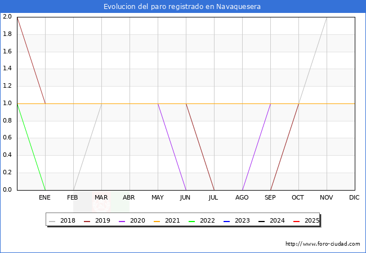This screenshot has height=253, width=366.
Task: Click the 2024 black legend swatch
Action: [261, 221]
